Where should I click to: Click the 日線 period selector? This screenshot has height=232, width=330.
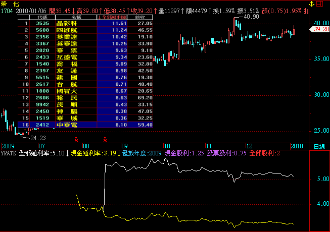tap(319, 146)
